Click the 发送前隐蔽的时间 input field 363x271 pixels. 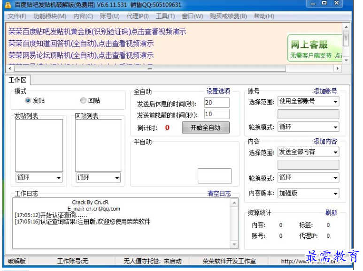pos(216,114)
